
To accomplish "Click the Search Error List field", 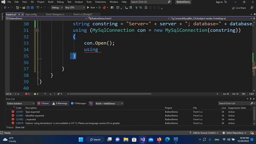I will pos(234,103).
